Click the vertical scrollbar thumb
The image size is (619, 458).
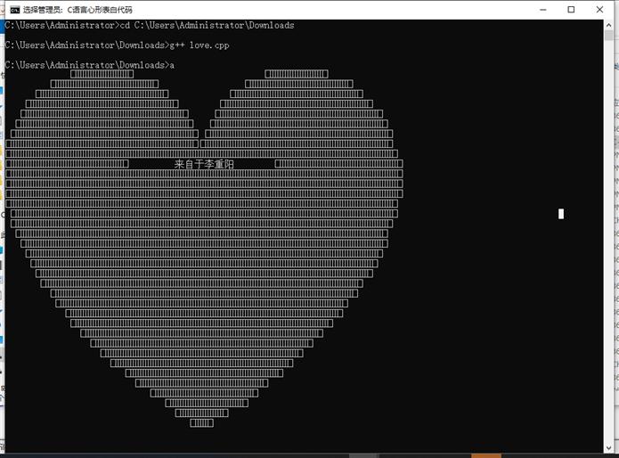tap(608, 35)
